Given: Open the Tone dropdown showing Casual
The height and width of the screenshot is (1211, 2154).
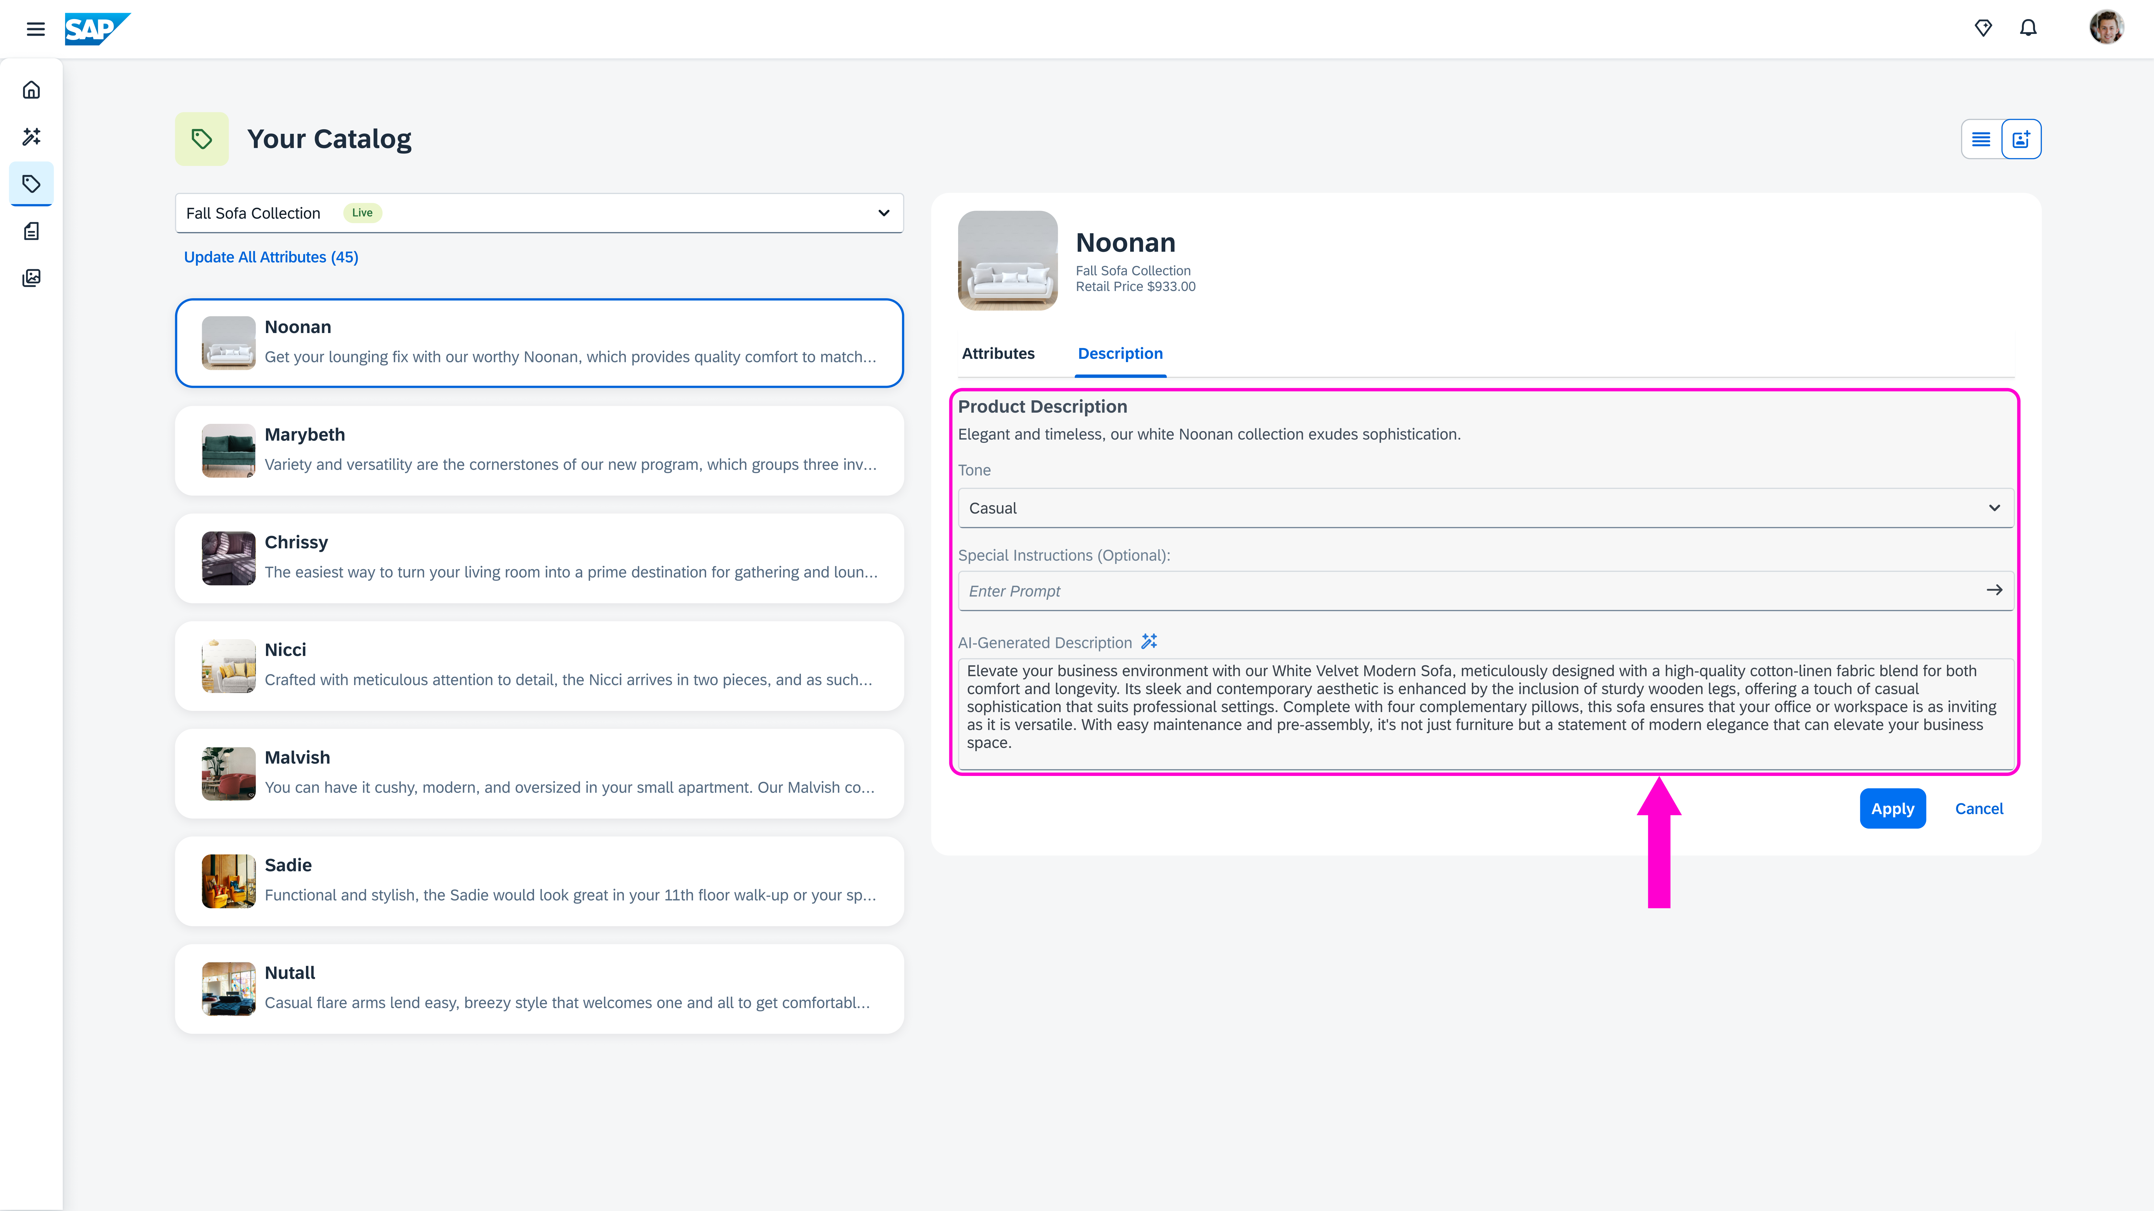Looking at the screenshot, I should 1485,508.
